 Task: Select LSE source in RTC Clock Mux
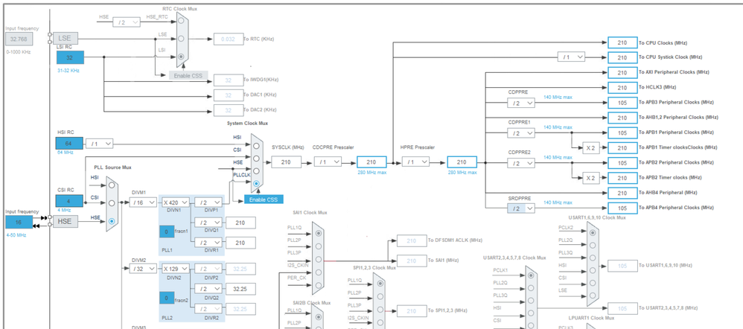(x=181, y=39)
